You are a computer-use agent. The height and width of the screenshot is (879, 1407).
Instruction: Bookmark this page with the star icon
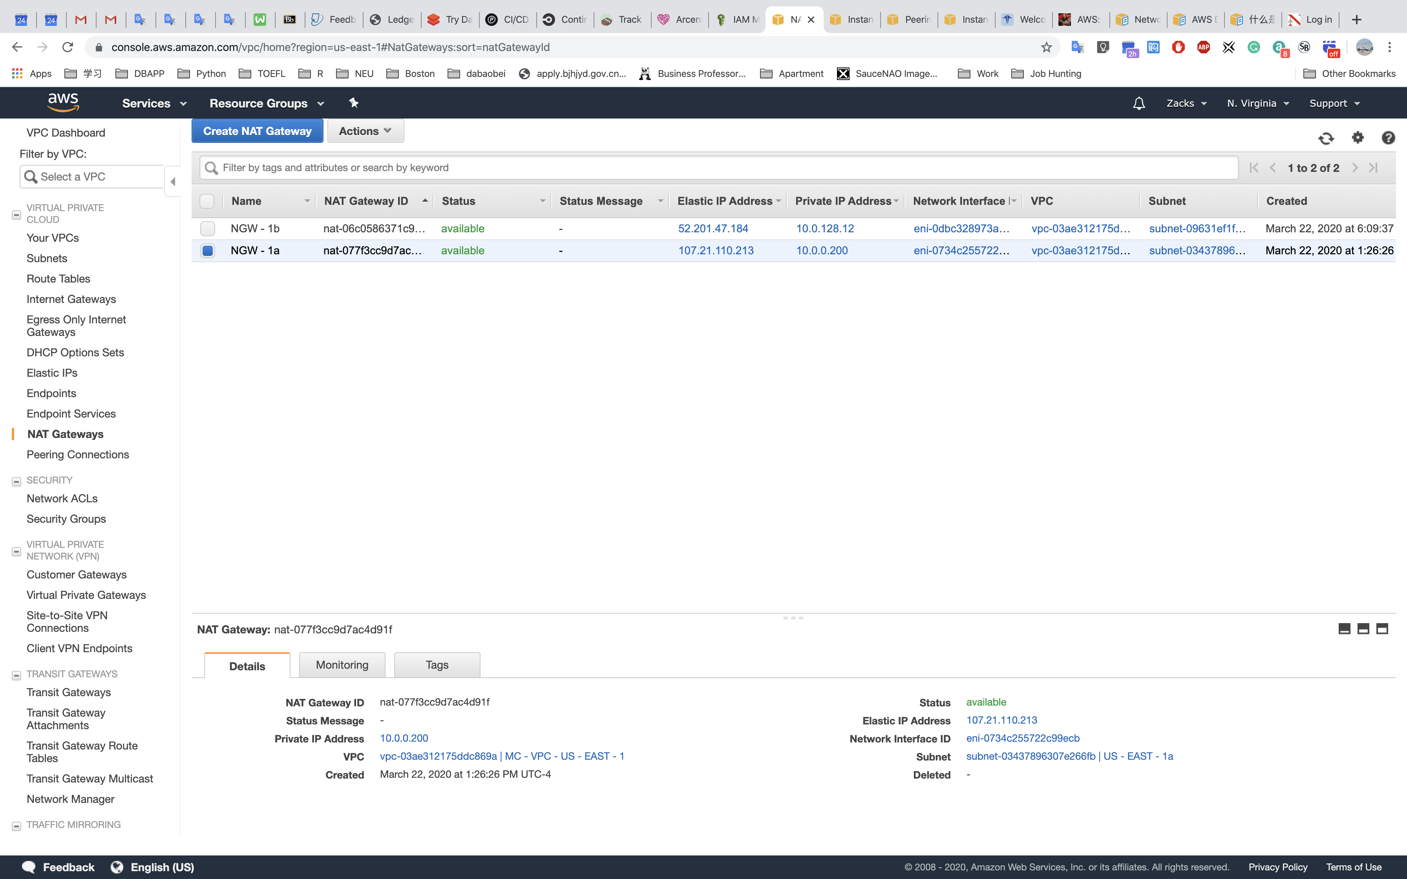pyautogui.click(x=1047, y=47)
